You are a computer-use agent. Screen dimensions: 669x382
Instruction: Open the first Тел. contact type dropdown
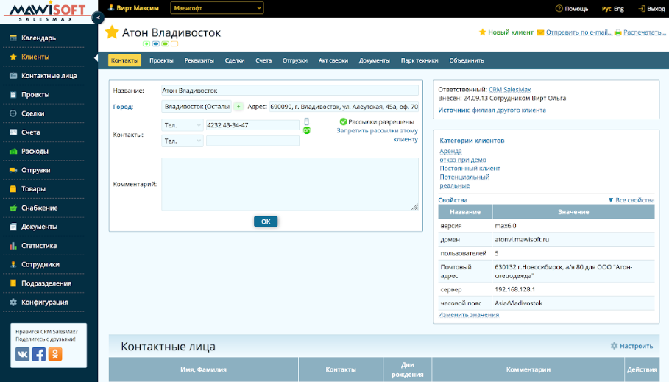point(183,125)
